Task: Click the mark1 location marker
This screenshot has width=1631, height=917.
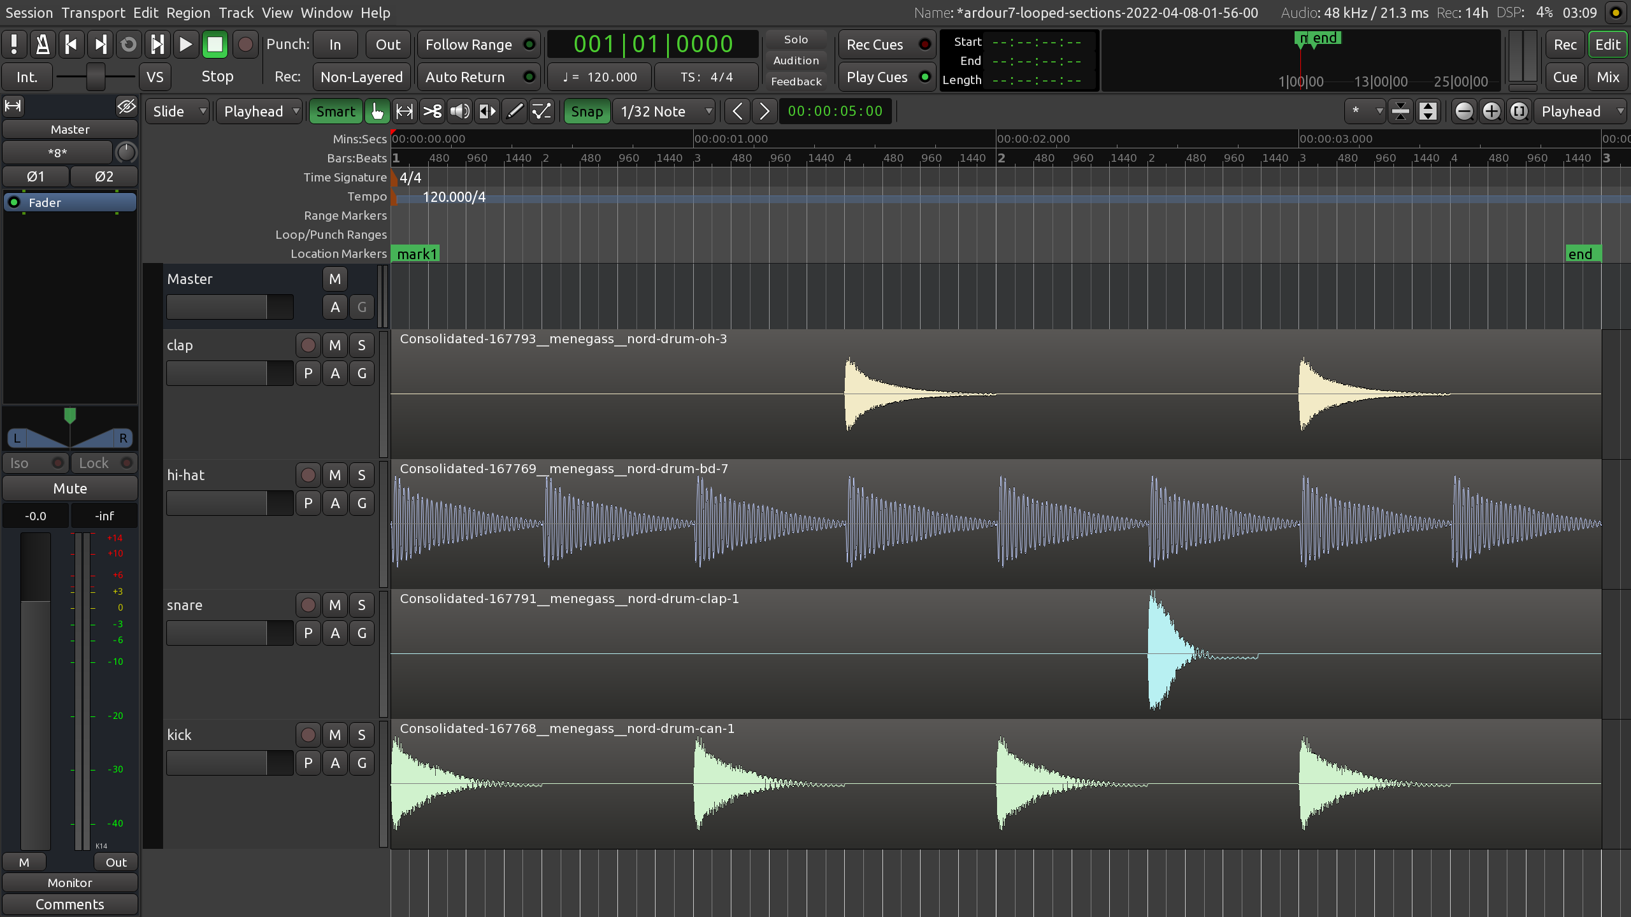Action: tap(415, 254)
